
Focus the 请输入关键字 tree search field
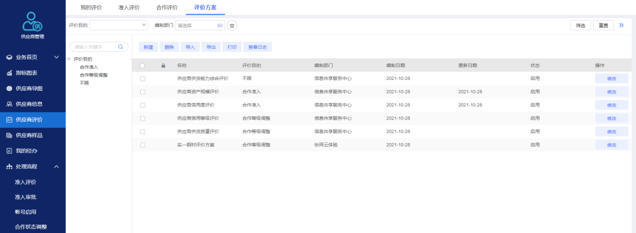(98, 46)
